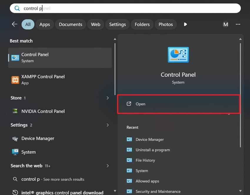Expand the Store results chevron
This screenshot has height=195, width=250.
pyautogui.click(x=108, y=98)
